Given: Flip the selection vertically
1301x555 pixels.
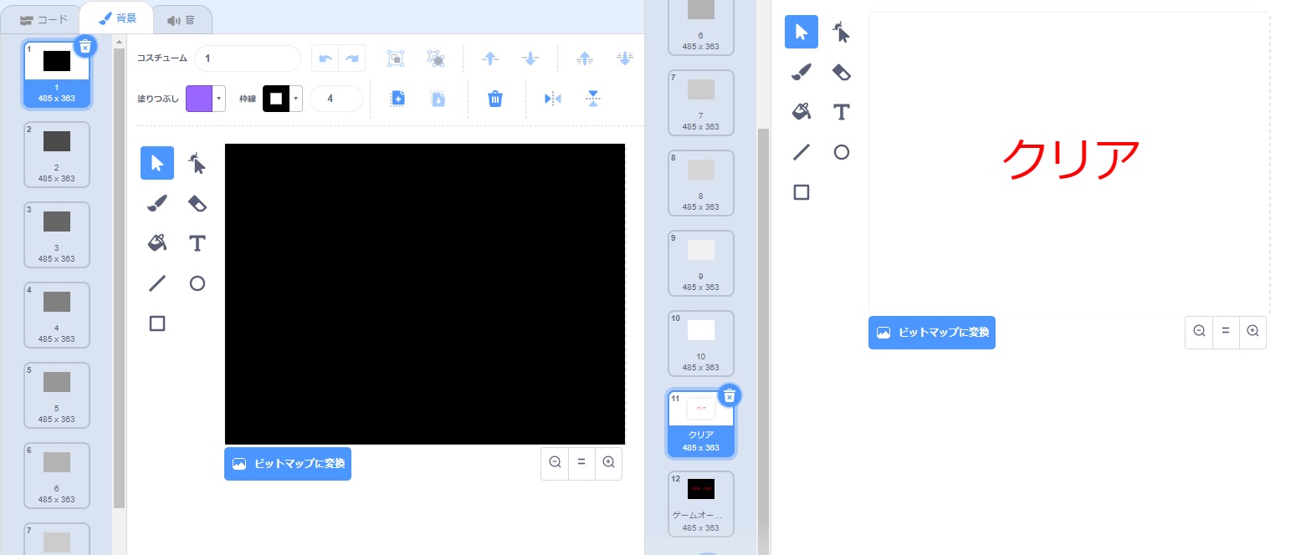Looking at the screenshot, I should [593, 99].
